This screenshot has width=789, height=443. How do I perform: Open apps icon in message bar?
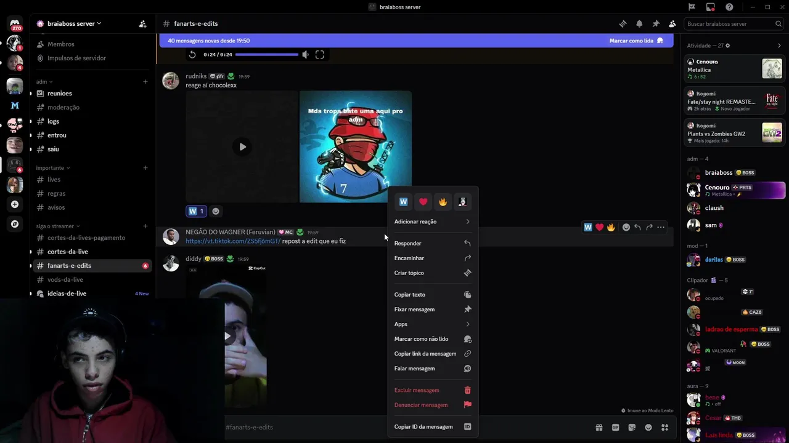(x=664, y=427)
